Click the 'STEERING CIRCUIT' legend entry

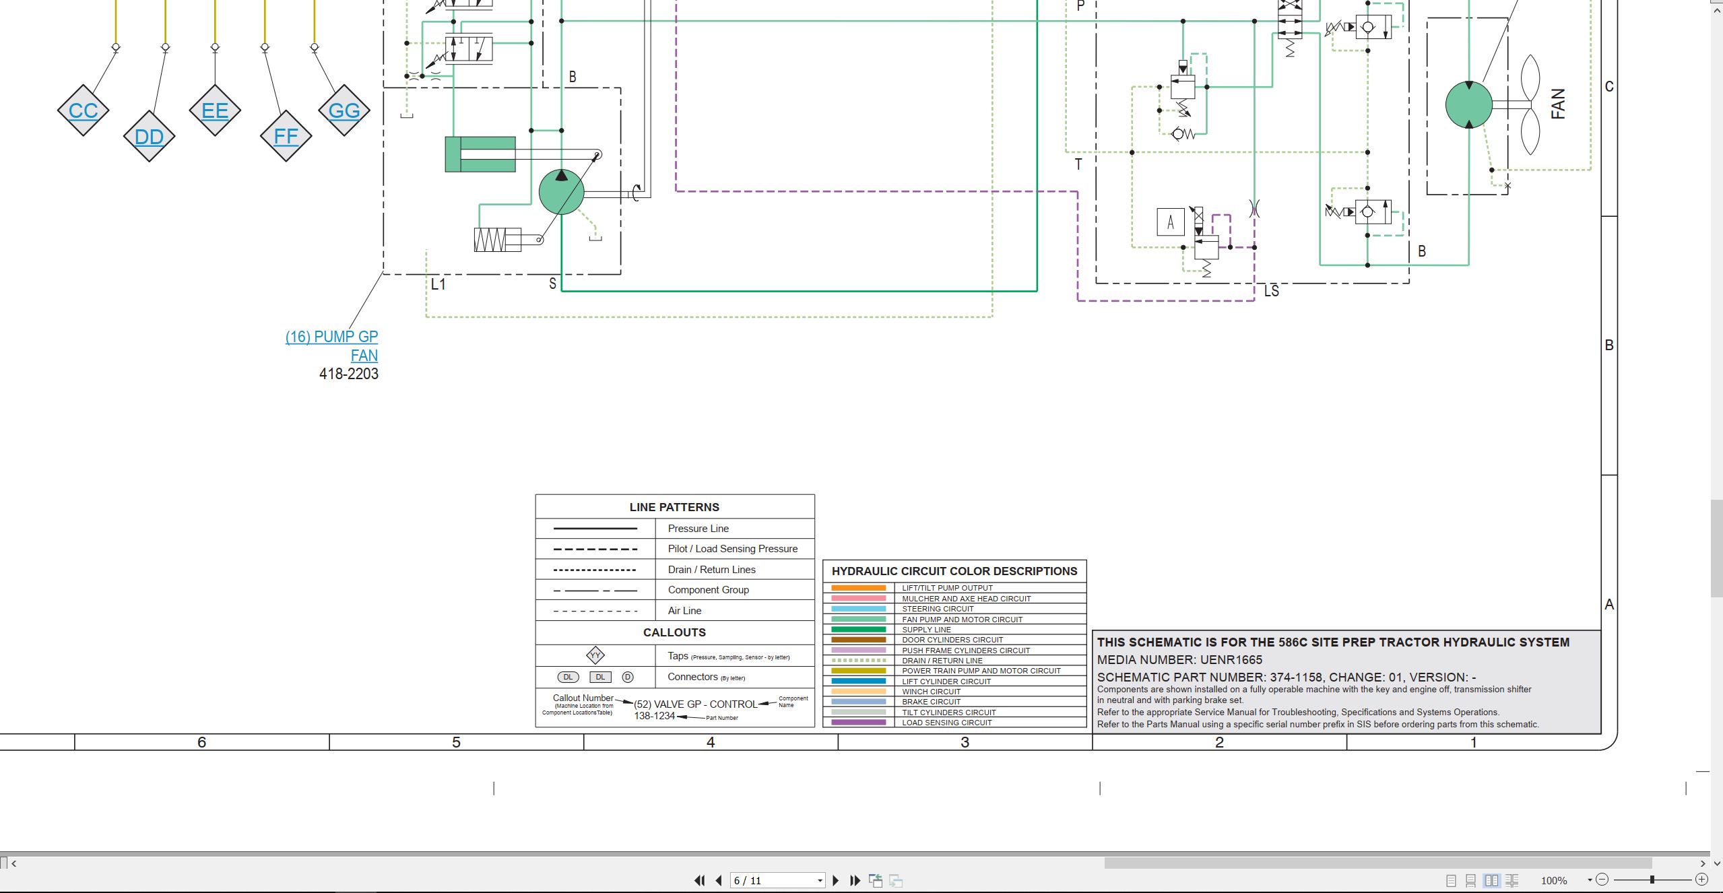938,609
